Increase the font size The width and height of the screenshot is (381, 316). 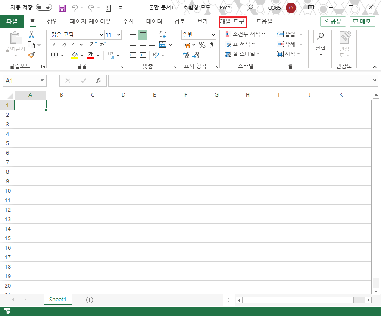tap(93, 44)
